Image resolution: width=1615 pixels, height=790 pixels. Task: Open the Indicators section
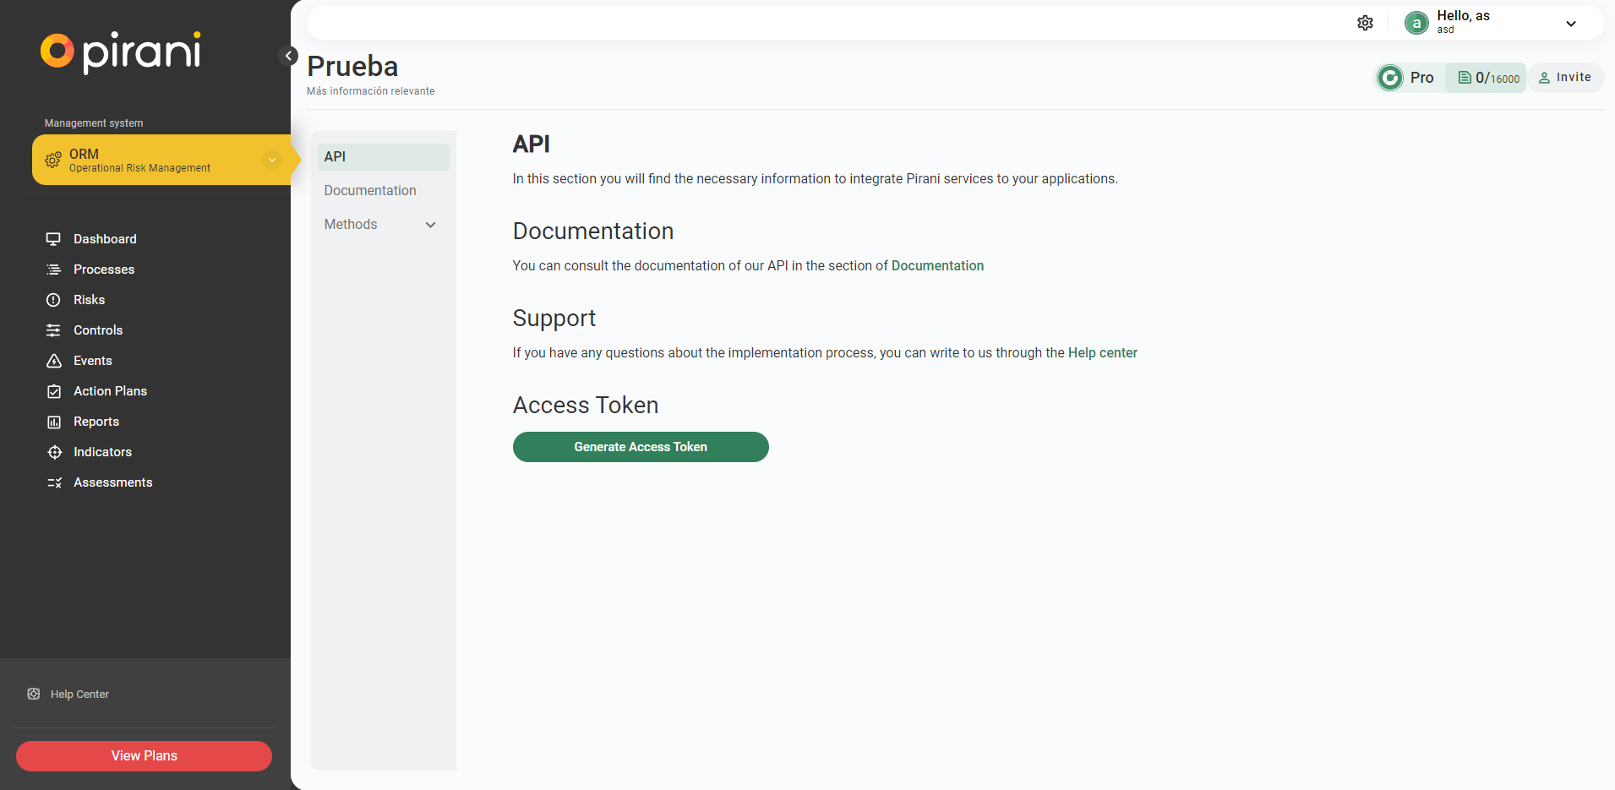point(102,451)
